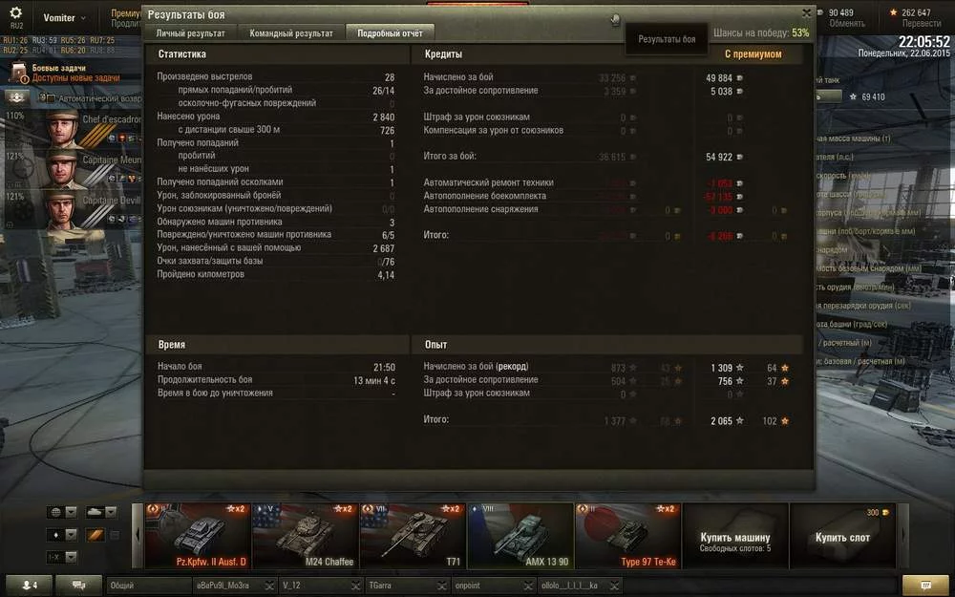Click Продлить premium link in header
This screenshot has height=597, width=955.
pos(126,23)
